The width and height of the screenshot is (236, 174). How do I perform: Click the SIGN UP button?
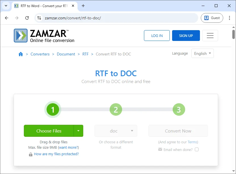tap(186, 35)
